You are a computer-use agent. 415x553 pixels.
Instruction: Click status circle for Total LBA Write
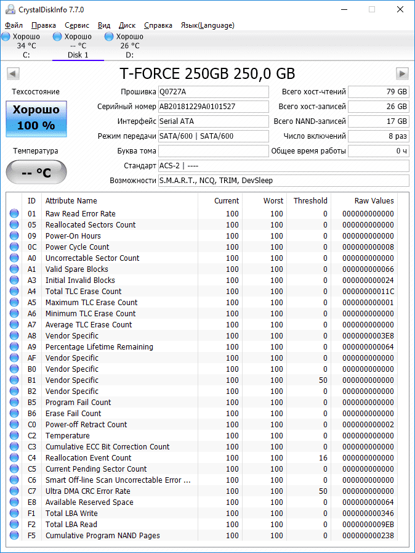[x=14, y=514]
